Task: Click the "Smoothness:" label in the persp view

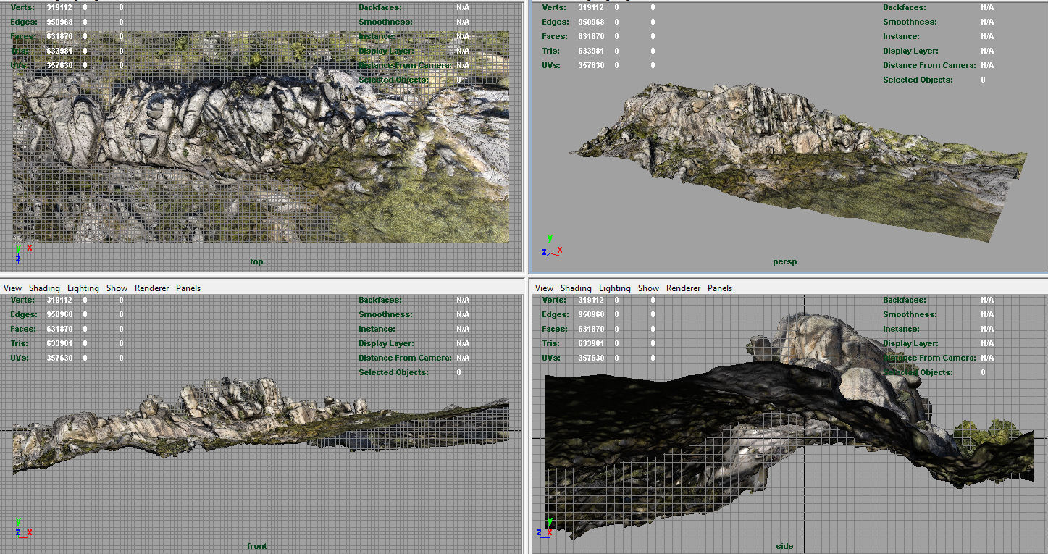Action: pyautogui.click(x=910, y=22)
